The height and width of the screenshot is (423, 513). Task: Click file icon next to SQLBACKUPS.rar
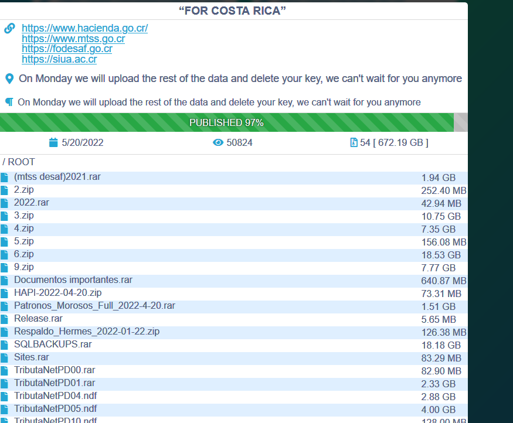[4, 345]
